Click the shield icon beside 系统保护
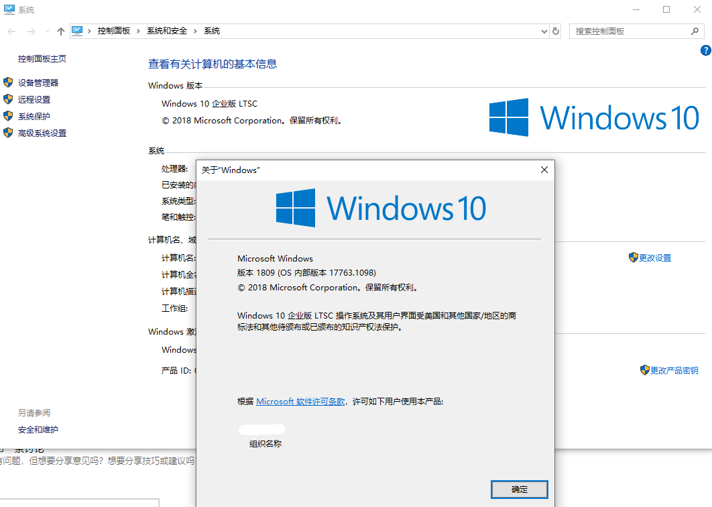712x507 pixels. (8, 116)
